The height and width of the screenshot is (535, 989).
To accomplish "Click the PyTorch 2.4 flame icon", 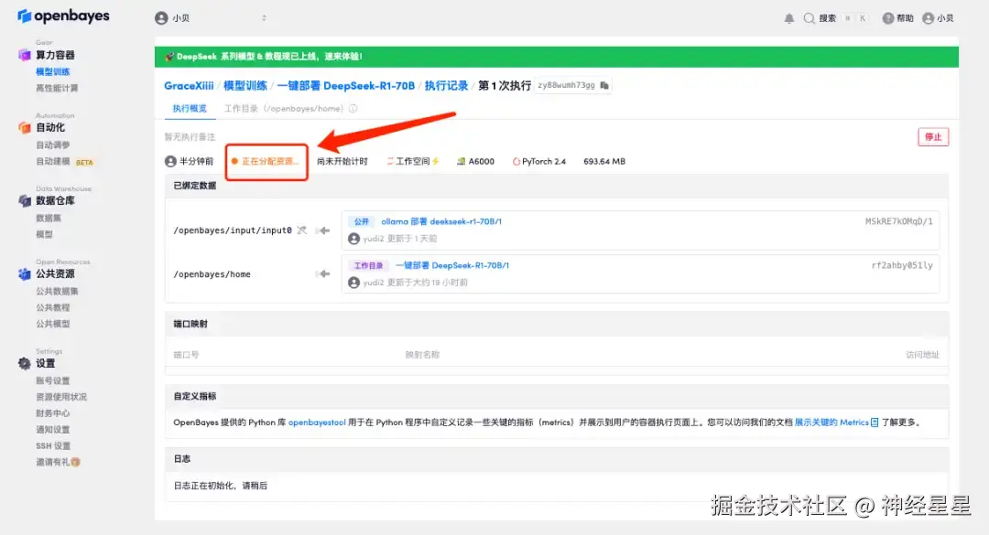I will (516, 161).
